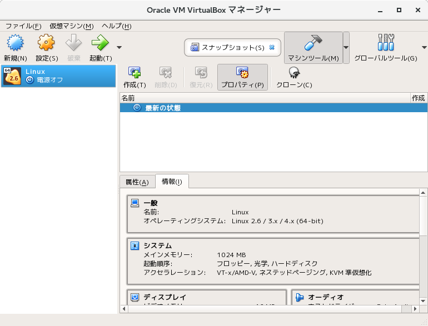Maximize the VirtualBox window
Image resolution: width=428 pixels, height=326 pixels.
coord(399,10)
